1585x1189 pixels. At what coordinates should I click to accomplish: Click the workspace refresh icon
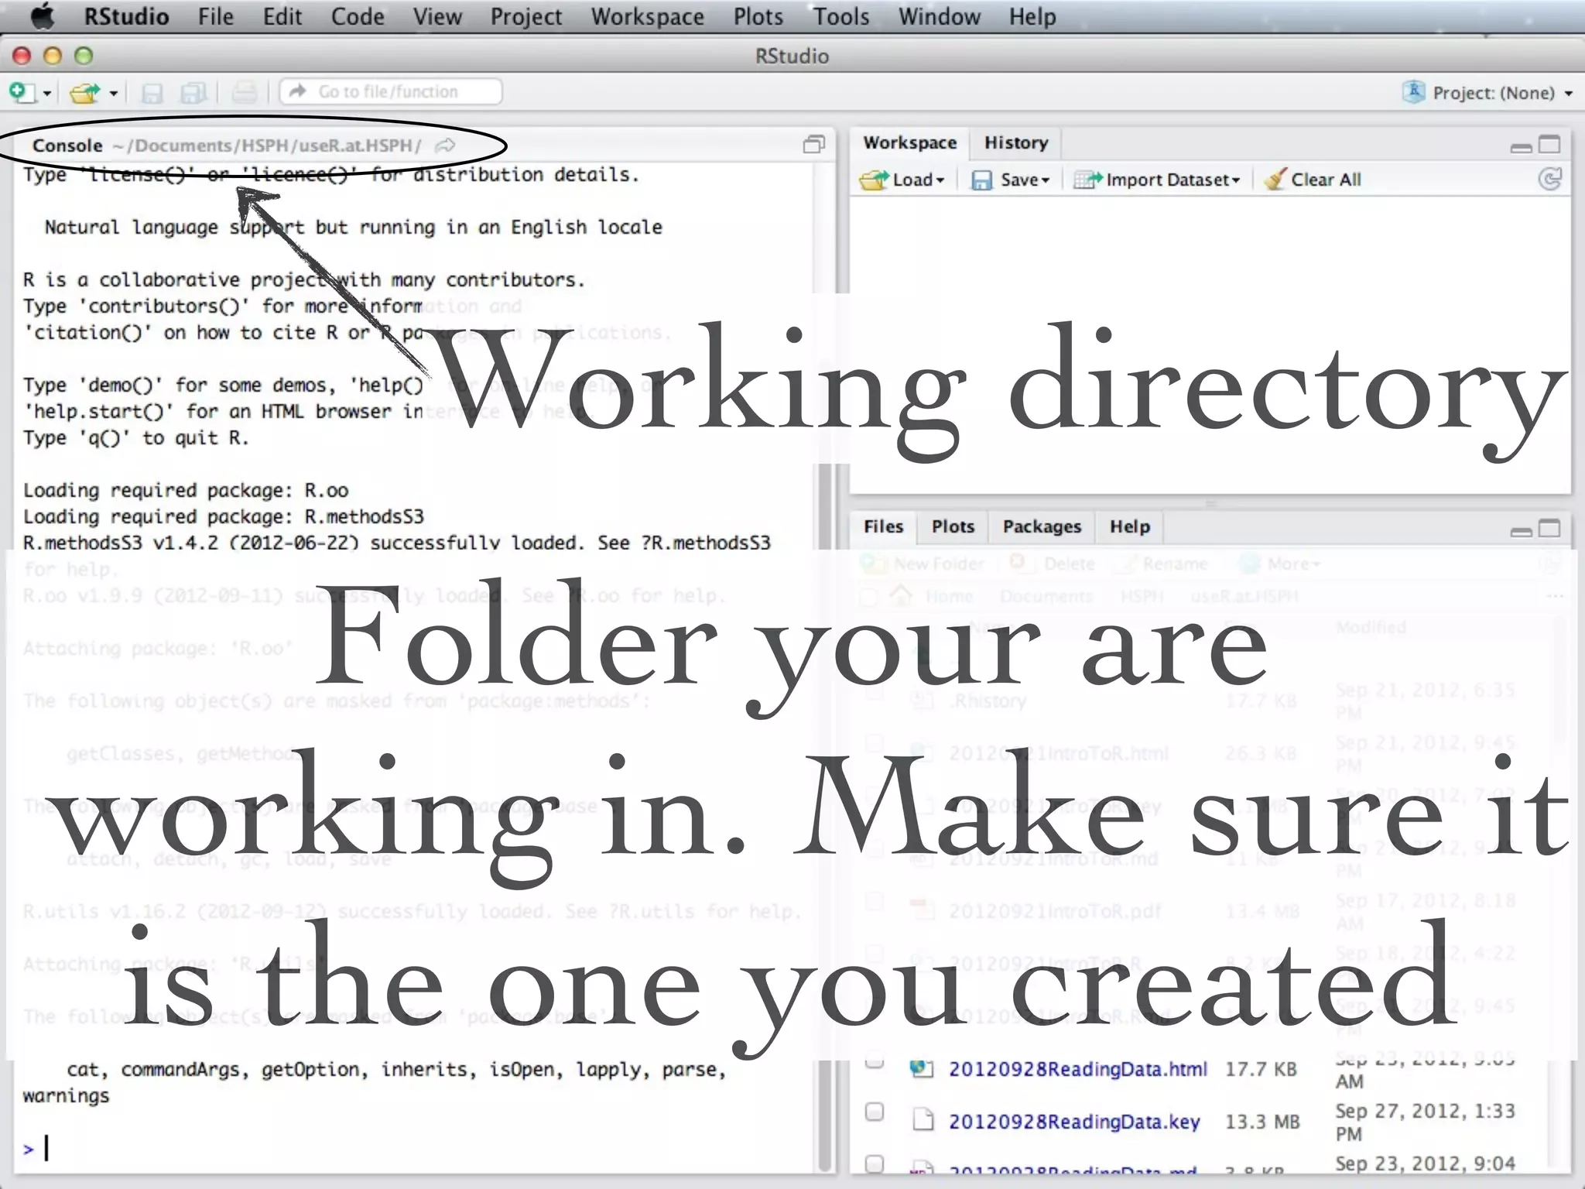pyautogui.click(x=1549, y=180)
